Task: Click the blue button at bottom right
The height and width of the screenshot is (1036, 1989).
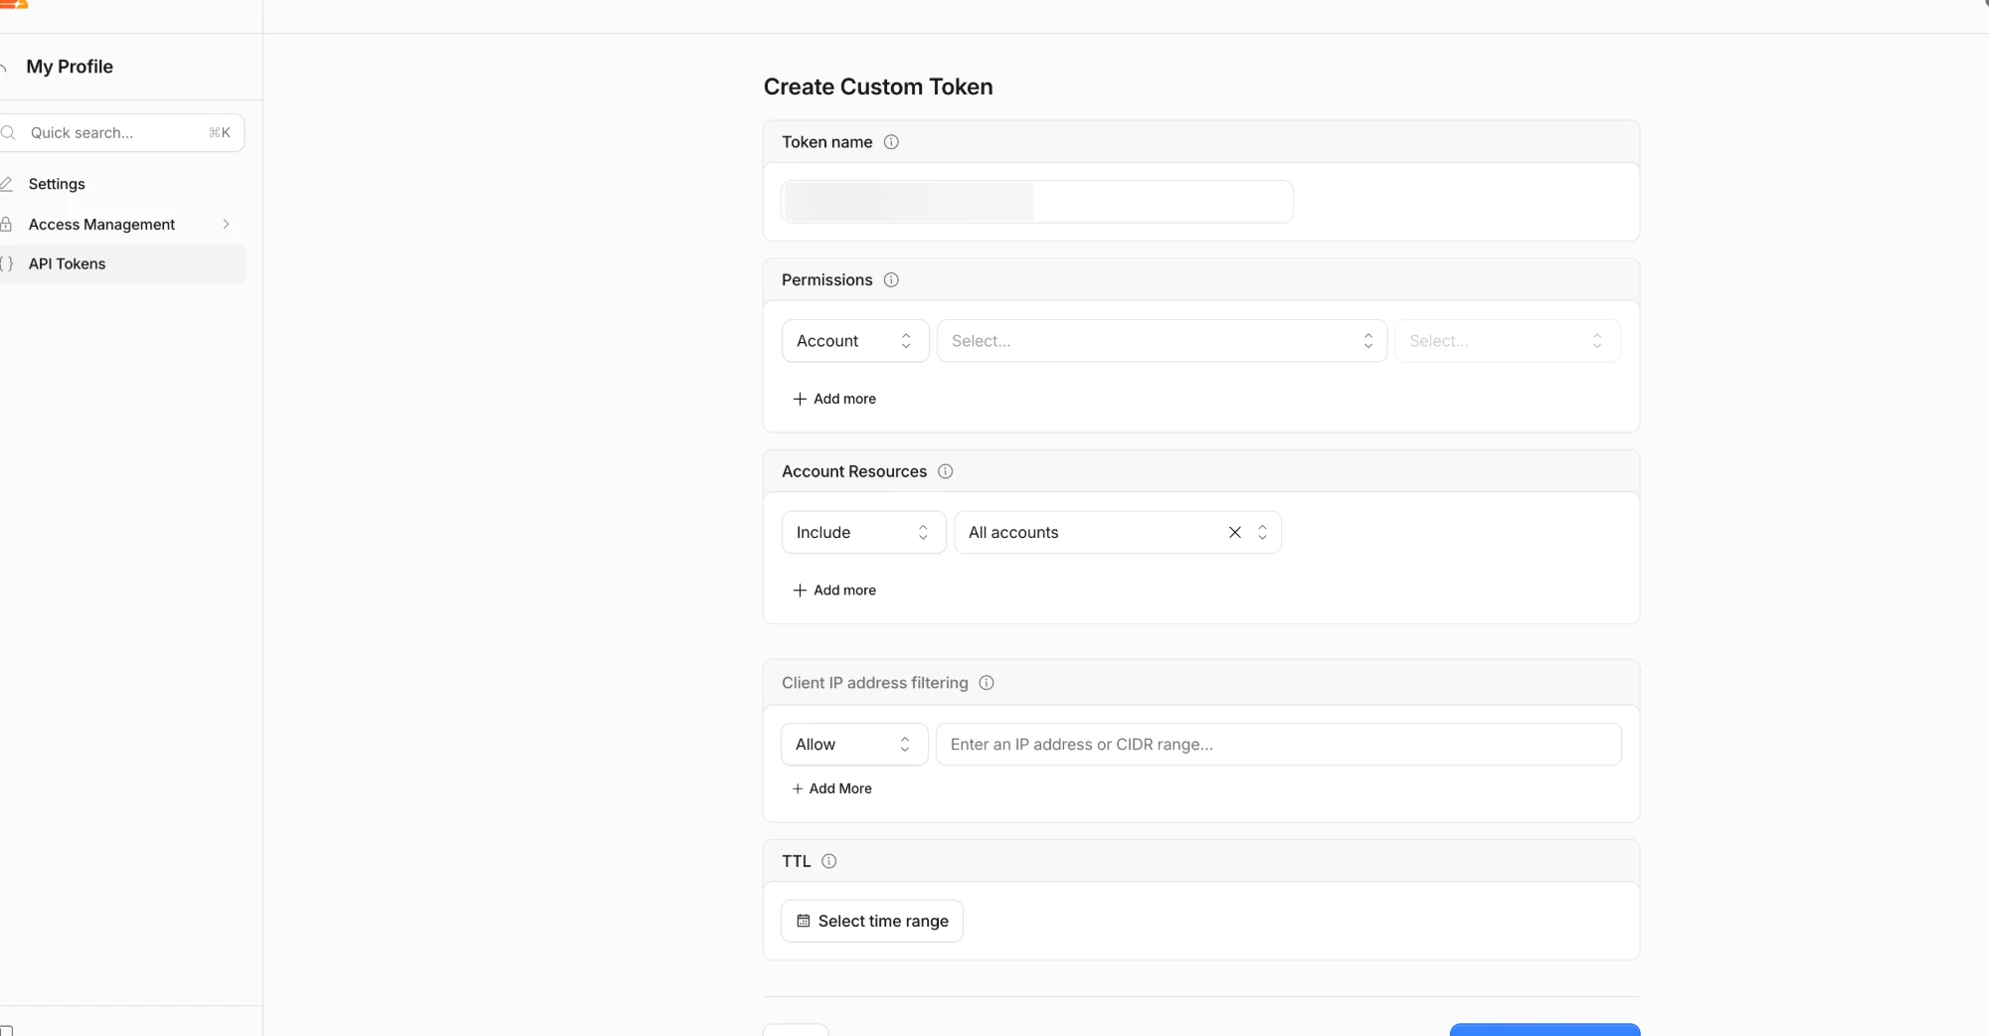Action: [x=1544, y=1030]
